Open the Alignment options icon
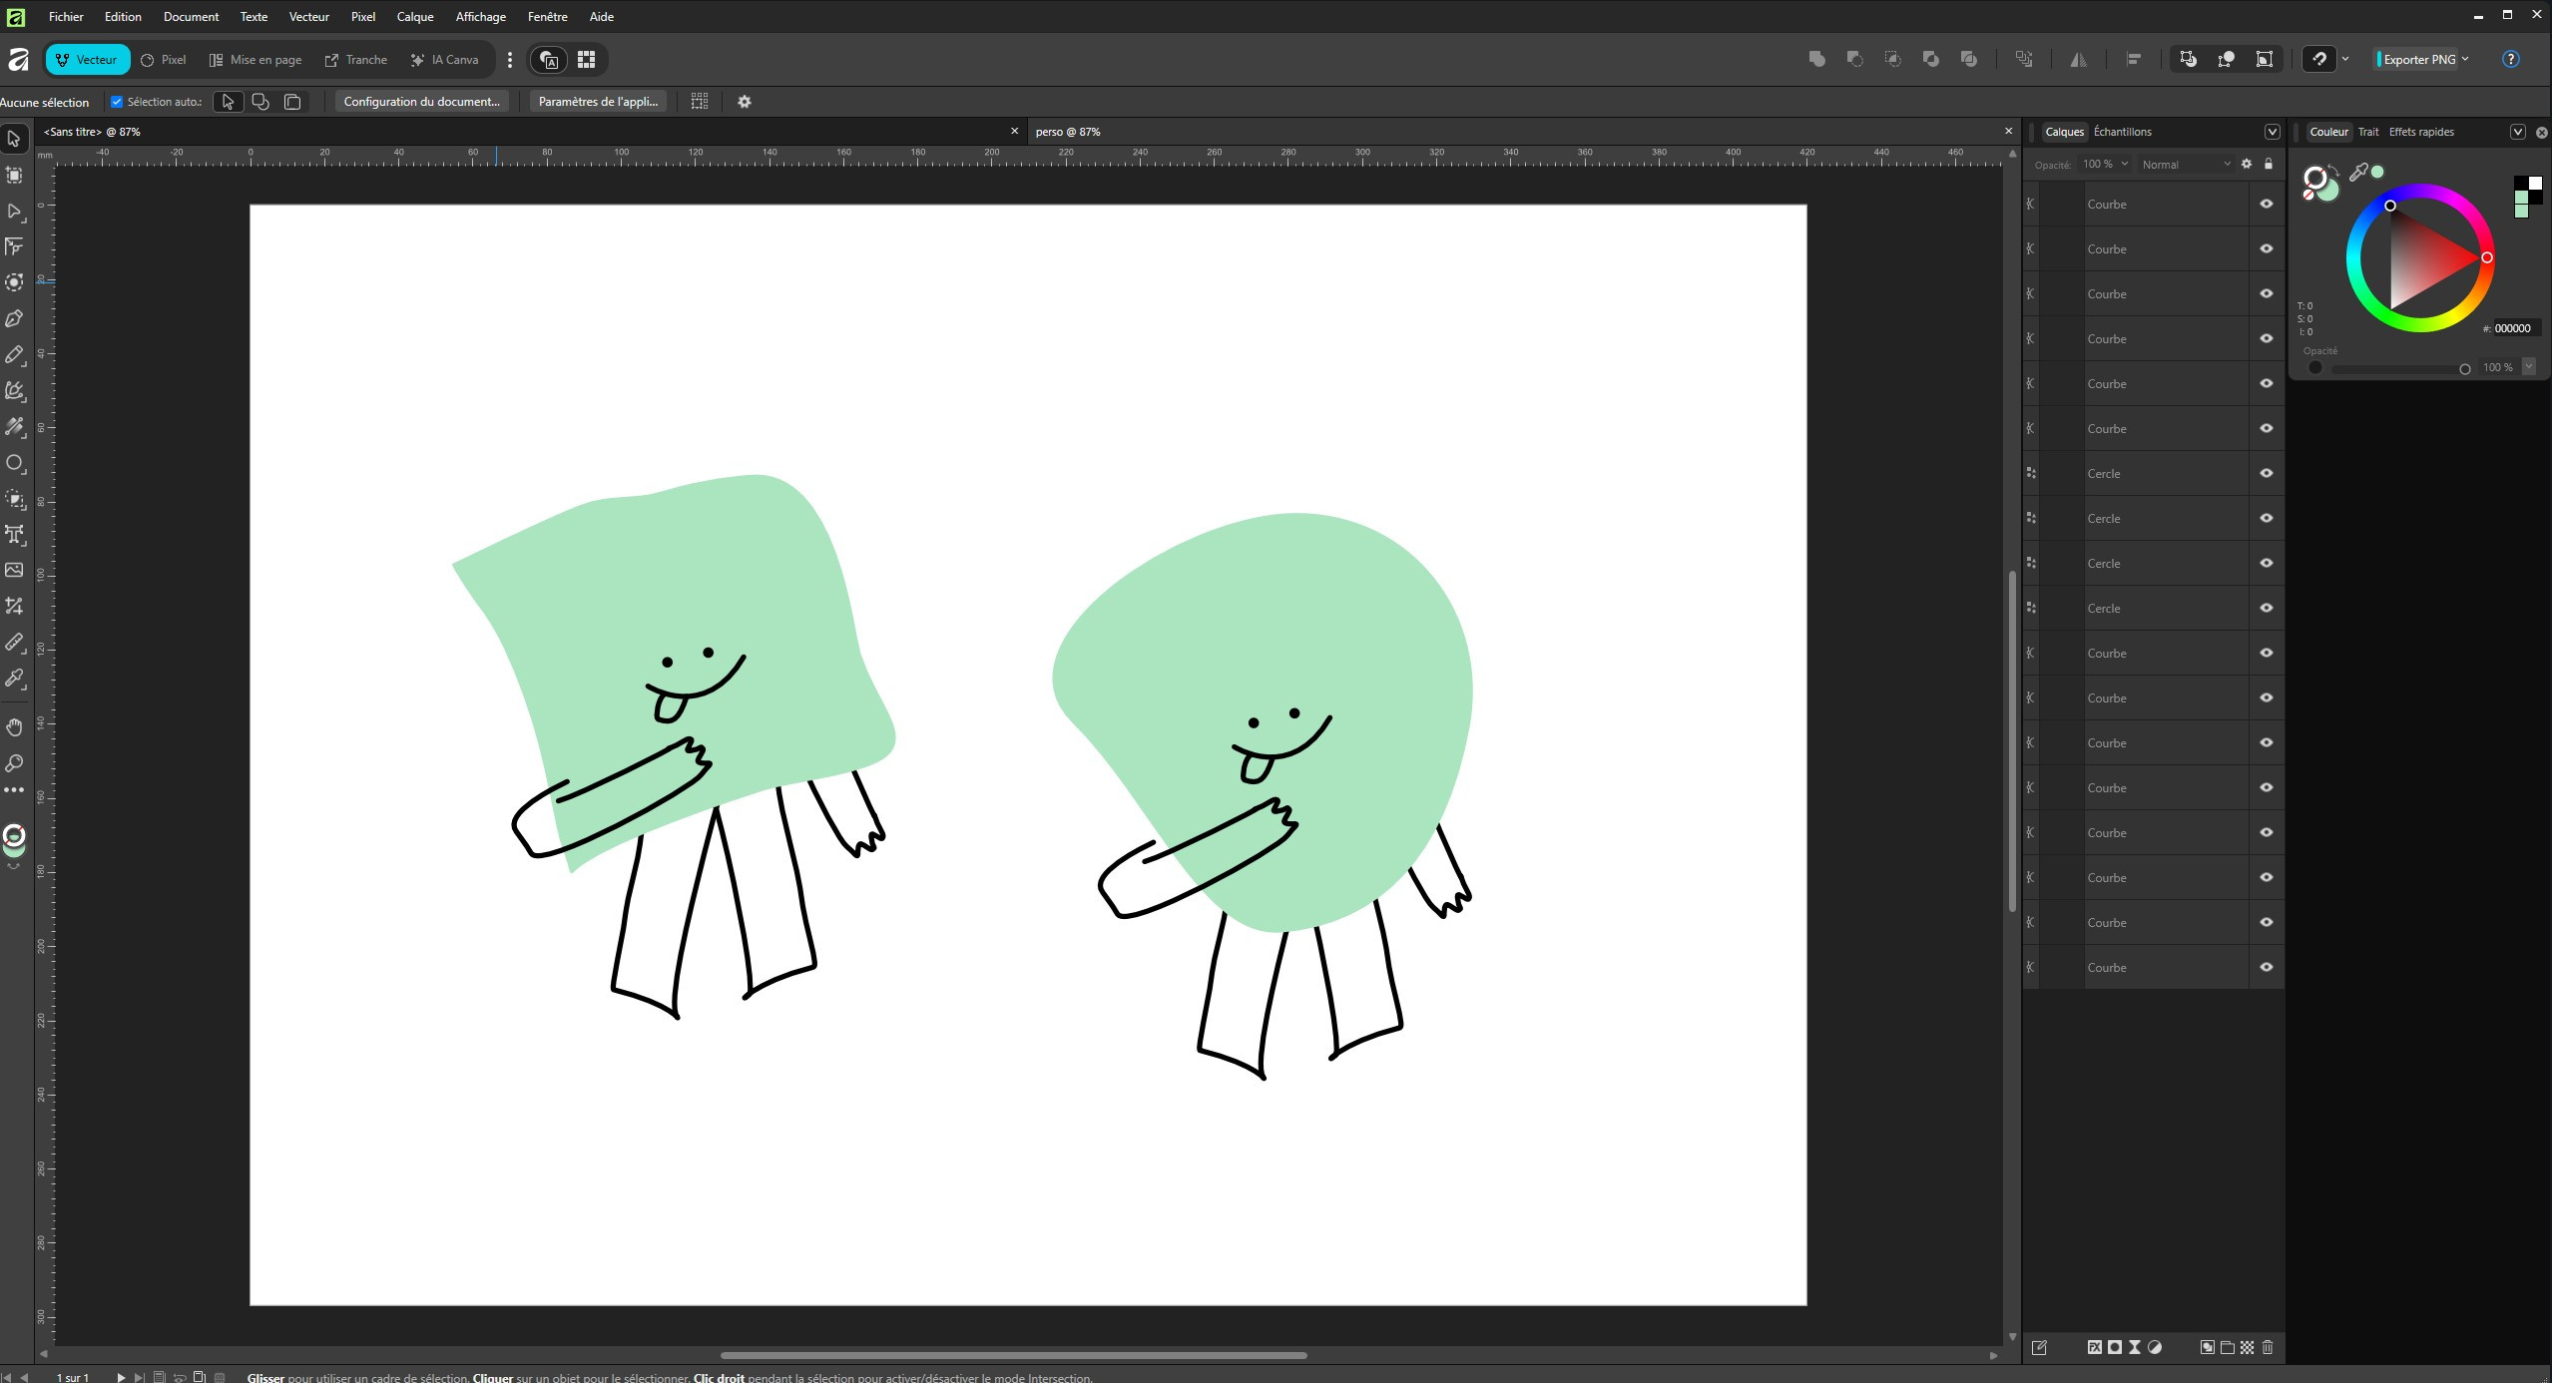The width and height of the screenshot is (2552, 1383). (2134, 59)
